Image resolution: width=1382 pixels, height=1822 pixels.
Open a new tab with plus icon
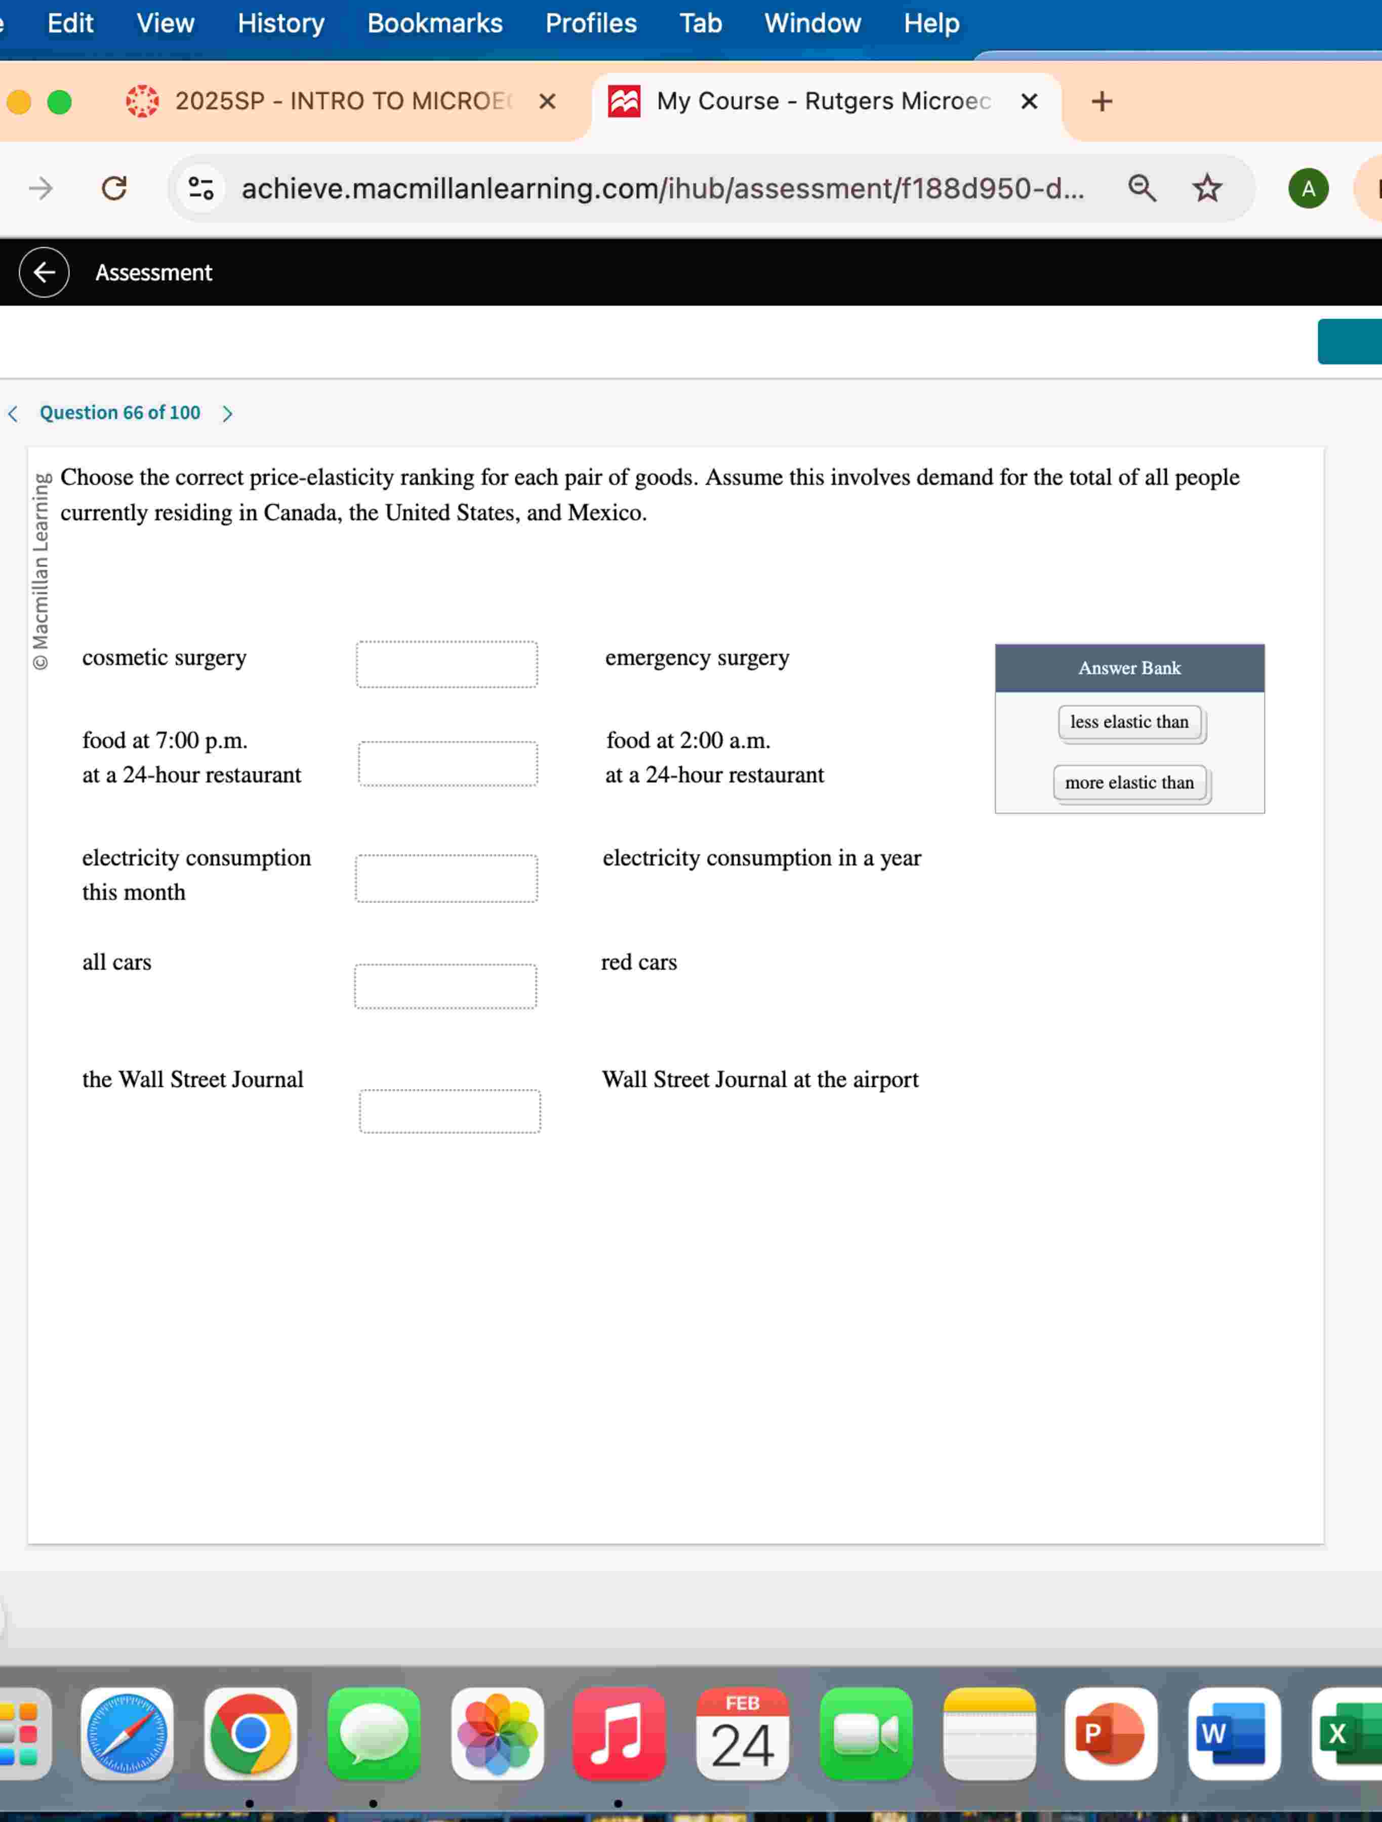click(1101, 101)
